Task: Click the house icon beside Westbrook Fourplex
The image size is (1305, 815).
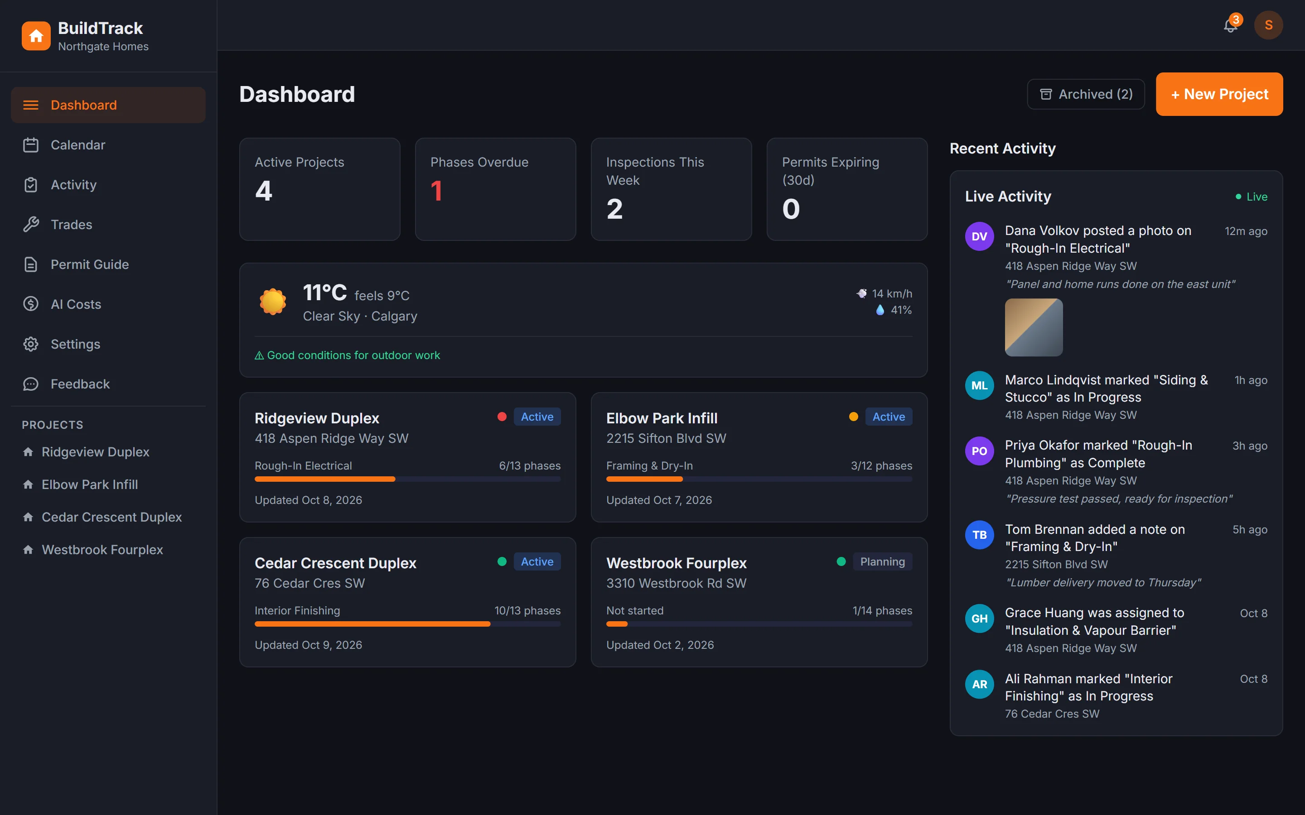Action: pyautogui.click(x=28, y=550)
